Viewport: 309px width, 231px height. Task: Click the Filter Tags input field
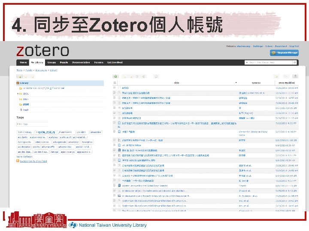pyautogui.click(x=32, y=124)
